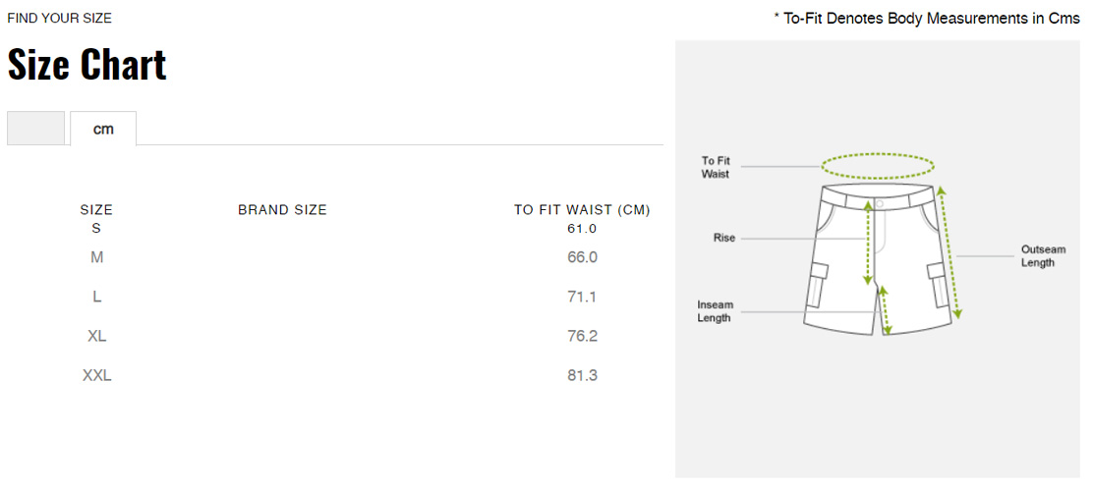Click the 71.1 waist value for L
Image resolution: width=1094 pixels, height=491 pixels.
[582, 298]
